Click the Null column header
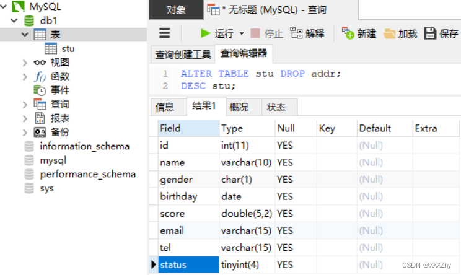461x275 pixels. pos(296,128)
